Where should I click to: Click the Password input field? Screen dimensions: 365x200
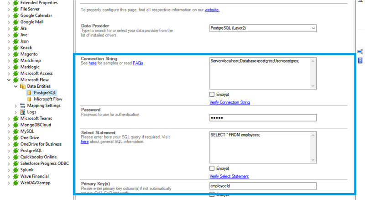pyautogui.click(x=262, y=118)
